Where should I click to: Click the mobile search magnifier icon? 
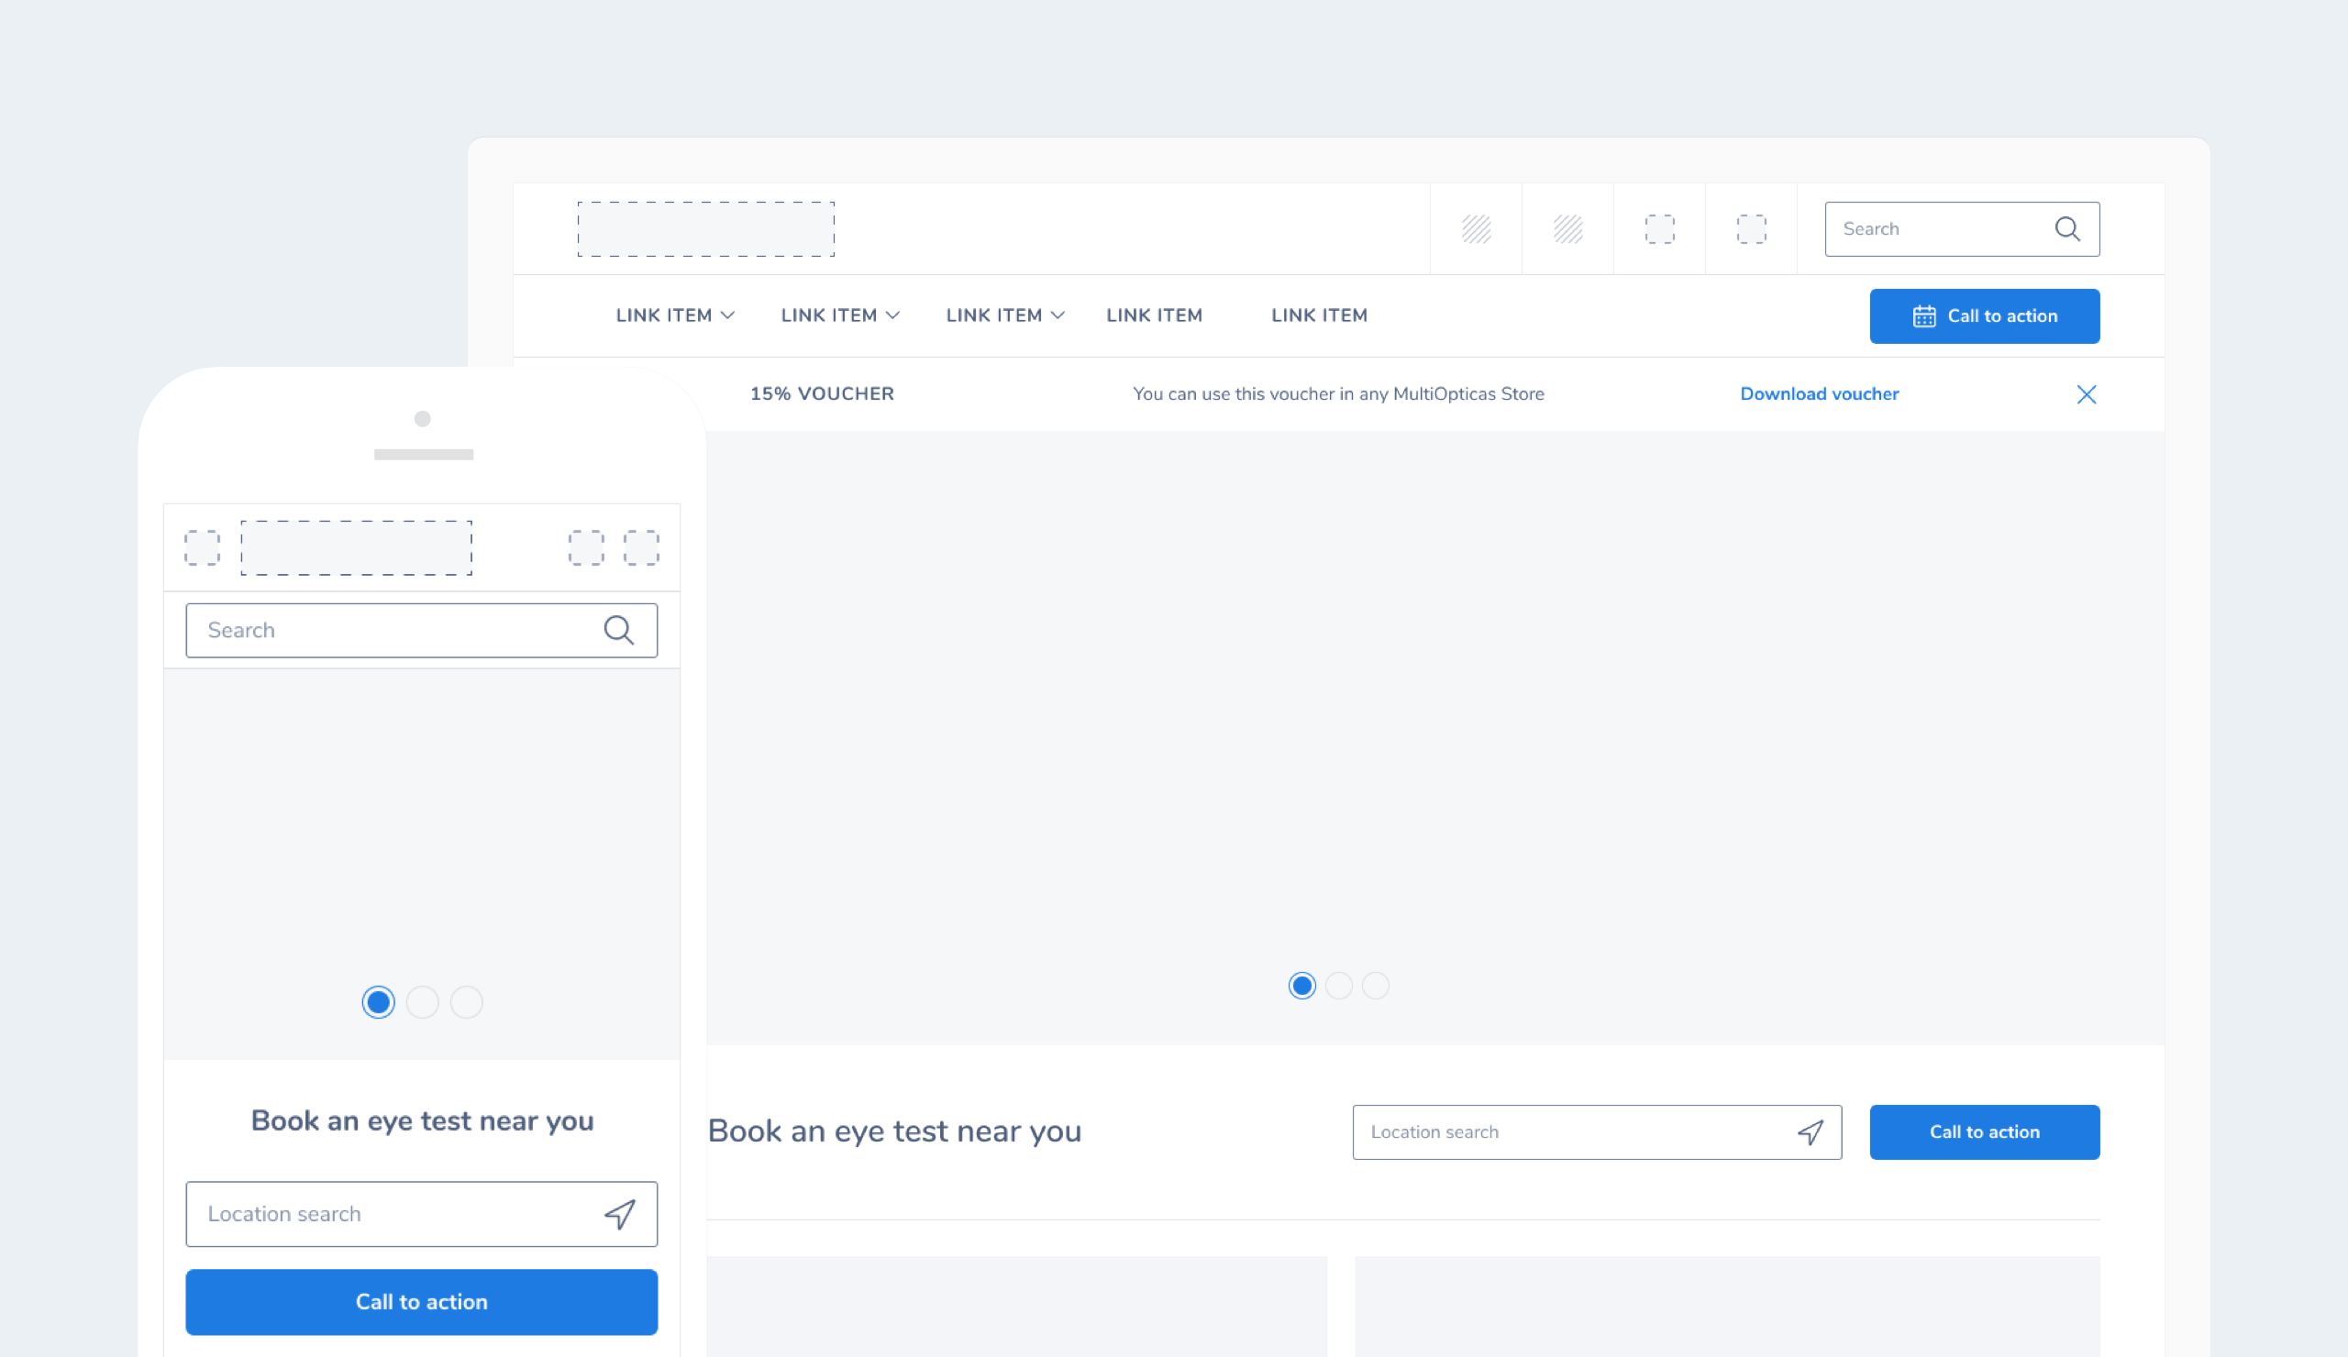pyautogui.click(x=619, y=631)
